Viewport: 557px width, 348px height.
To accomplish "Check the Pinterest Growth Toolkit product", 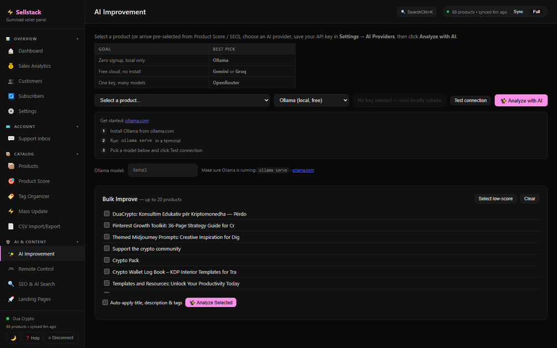I will pyautogui.click(x=106, y=225).
